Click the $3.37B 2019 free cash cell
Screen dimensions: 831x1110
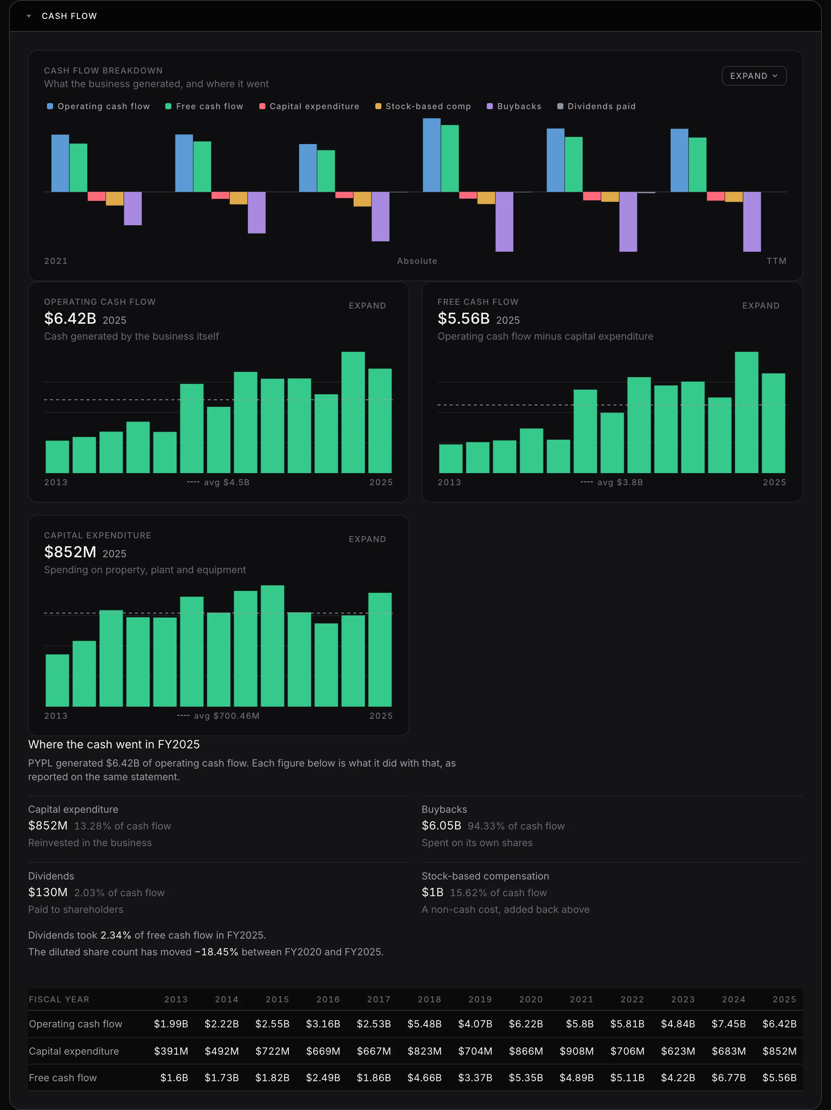[475, 1077]
